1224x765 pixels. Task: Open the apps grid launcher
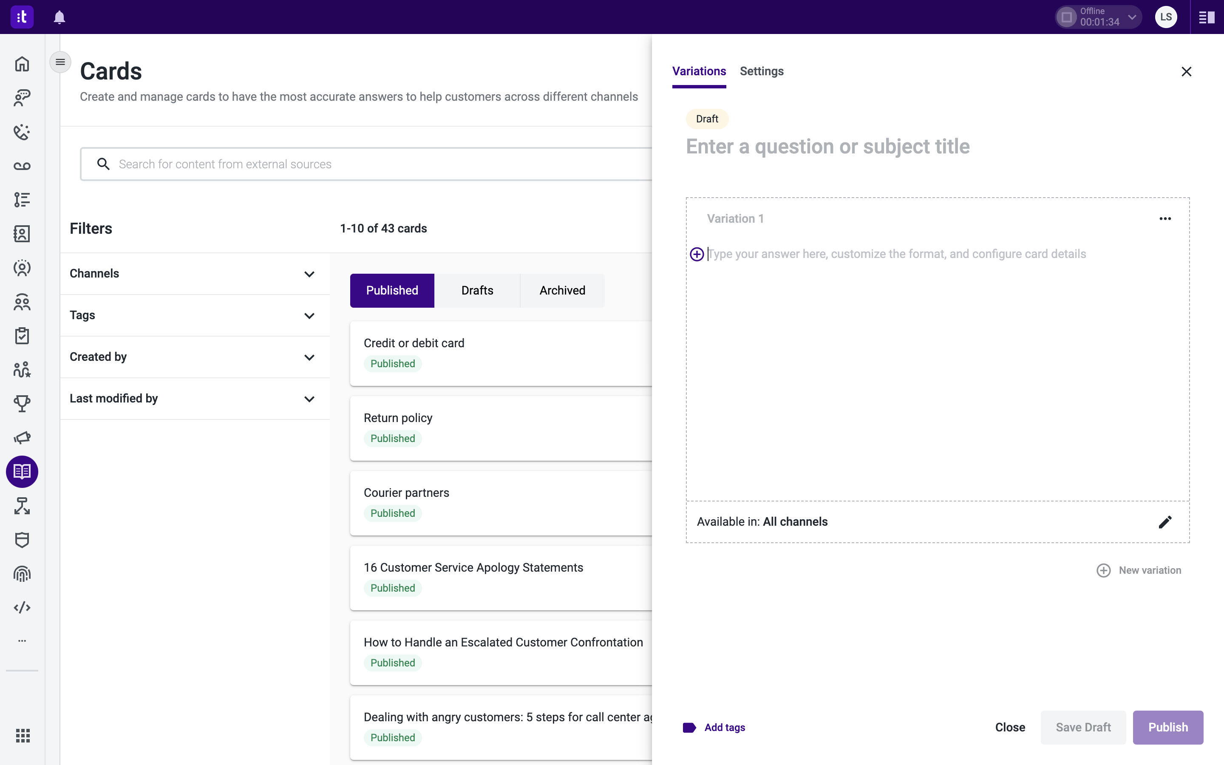point(23,735)
